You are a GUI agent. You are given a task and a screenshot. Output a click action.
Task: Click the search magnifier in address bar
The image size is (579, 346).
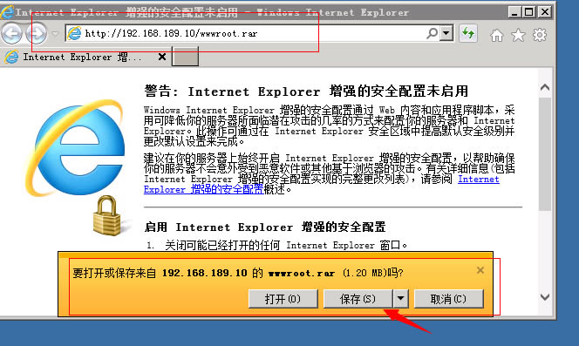coord(432,34)
